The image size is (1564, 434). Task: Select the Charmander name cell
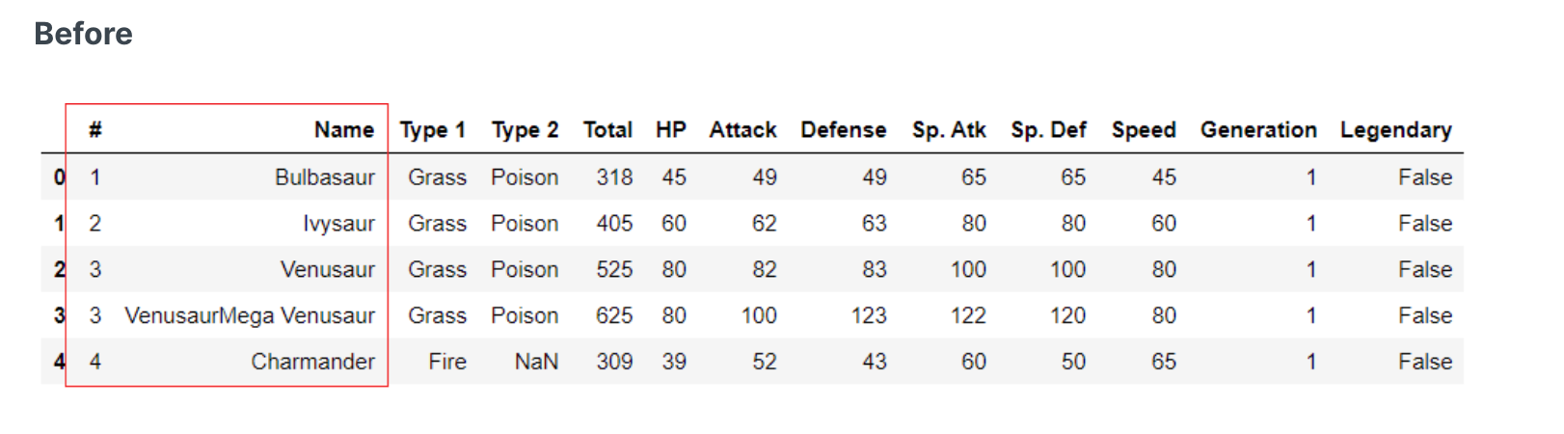tap(312, 362)
